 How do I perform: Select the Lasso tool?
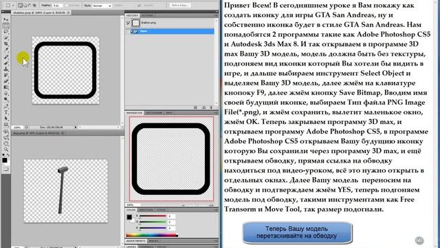[5, 32]
